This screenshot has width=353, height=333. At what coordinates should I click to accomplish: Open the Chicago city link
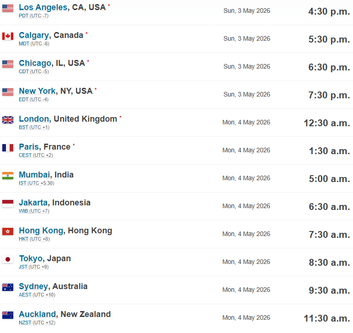(x=35, y=63)
